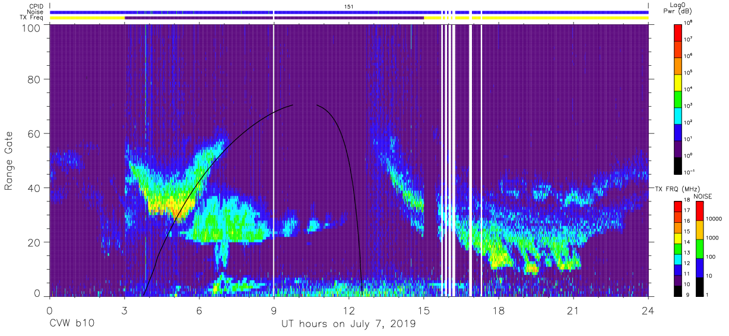
Task: Click the CPID value '151'
Action: coord(349,6)
